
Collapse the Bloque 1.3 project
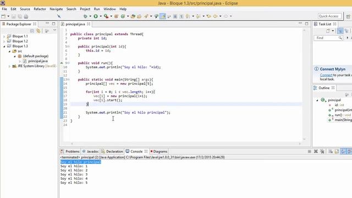point(4,46)
